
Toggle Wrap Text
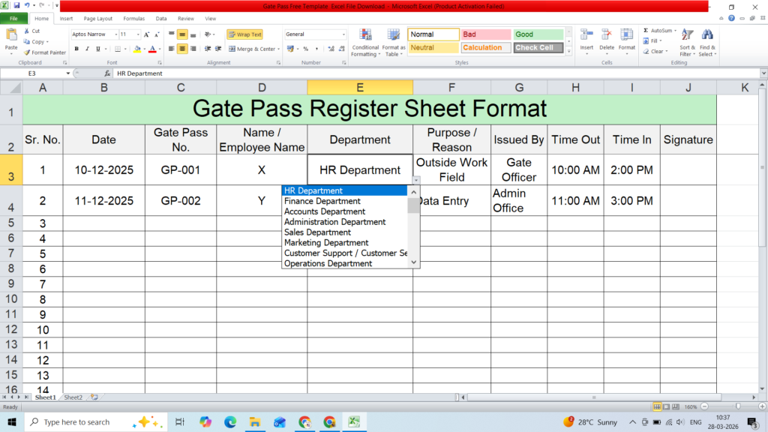pos(245,34)
